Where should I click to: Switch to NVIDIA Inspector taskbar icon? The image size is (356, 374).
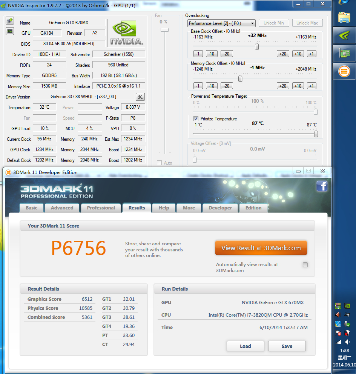(344, 35)
